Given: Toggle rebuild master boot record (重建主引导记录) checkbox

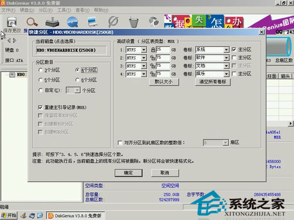Looking at the screenshot, I should point(40,107).
